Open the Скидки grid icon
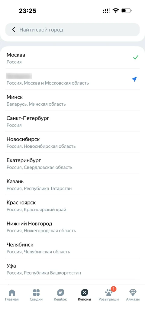Image resolution: width=145 pixels, height=315 pixels. click(x=36, y=292)
